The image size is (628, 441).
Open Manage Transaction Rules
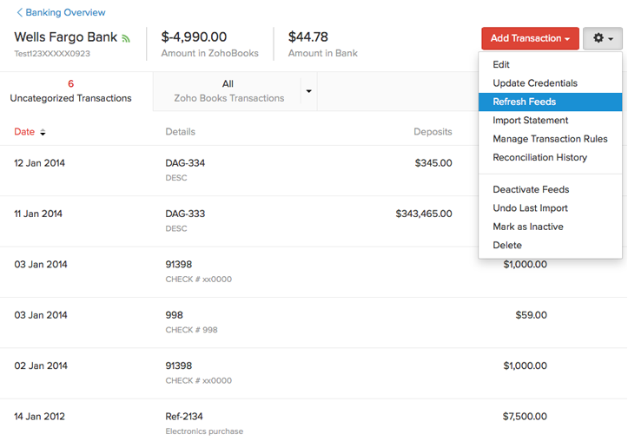coord(550,139)
